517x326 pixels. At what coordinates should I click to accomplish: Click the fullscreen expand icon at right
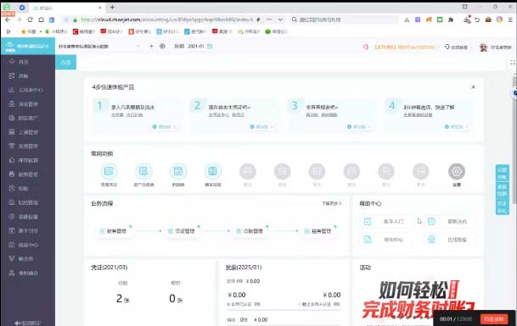coord(513,62)
